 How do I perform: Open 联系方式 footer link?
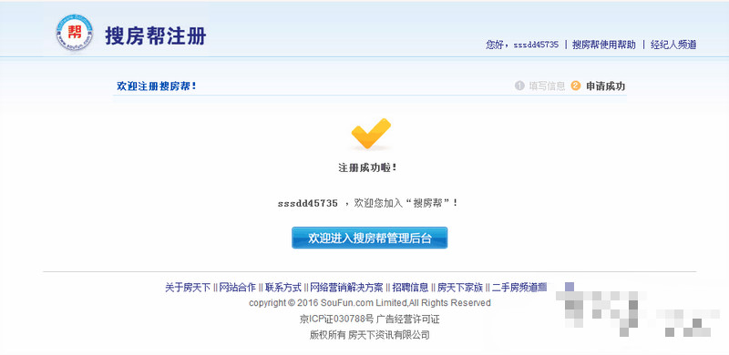[283, 287]
